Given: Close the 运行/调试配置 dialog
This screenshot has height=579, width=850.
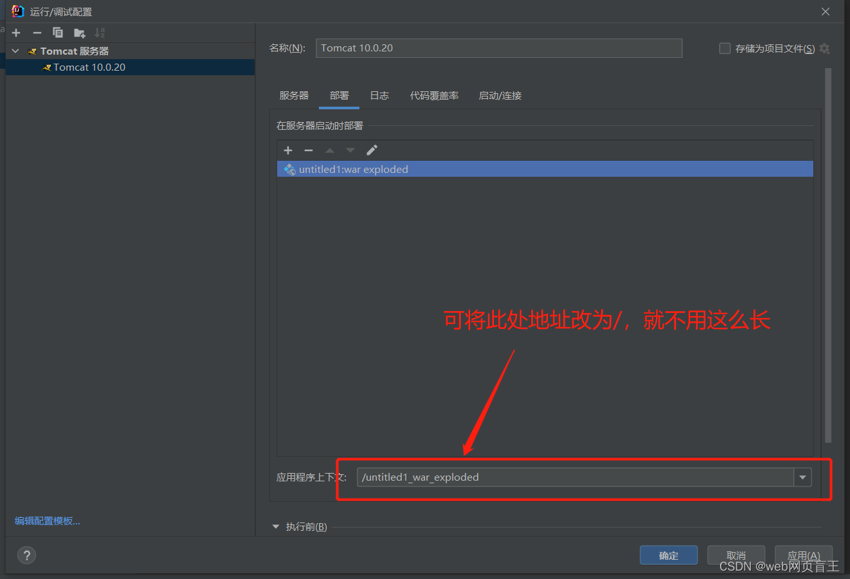Looking at the screenshot, I should pyautogui.click(x=826, y=12).
